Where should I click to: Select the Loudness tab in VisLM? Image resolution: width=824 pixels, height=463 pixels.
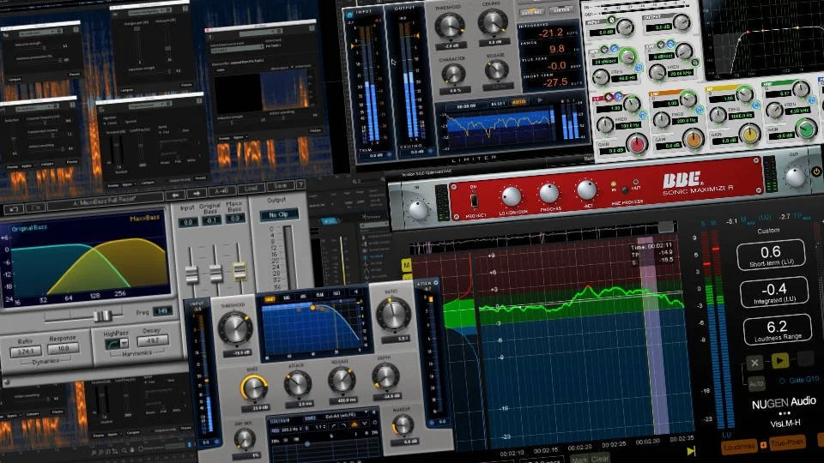point(739,447)
